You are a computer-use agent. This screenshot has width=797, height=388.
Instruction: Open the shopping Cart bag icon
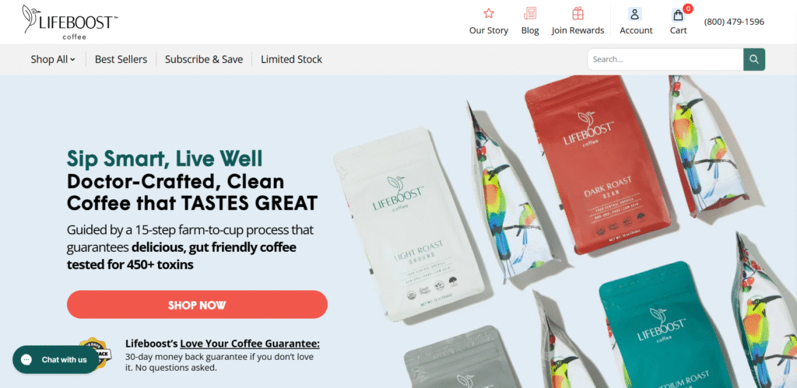[x=678, y=15]
